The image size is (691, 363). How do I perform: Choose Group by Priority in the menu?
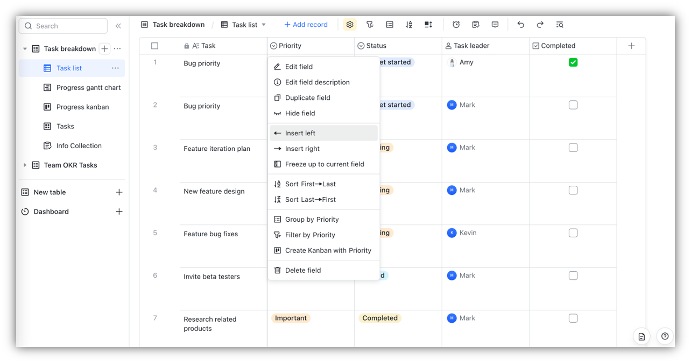click(312, 219)
